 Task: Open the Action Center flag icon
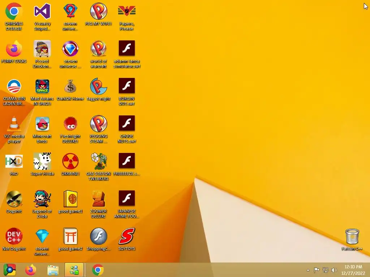(317, 270)
